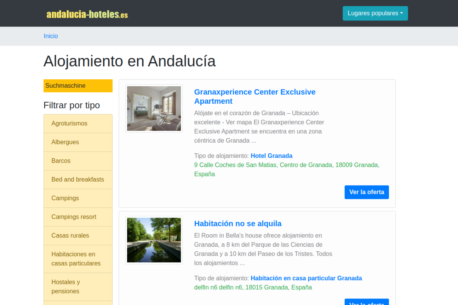Choose Barcos accommodation type
The height and width of the screenshot is (305, 458).
click(x=61, y=161)
